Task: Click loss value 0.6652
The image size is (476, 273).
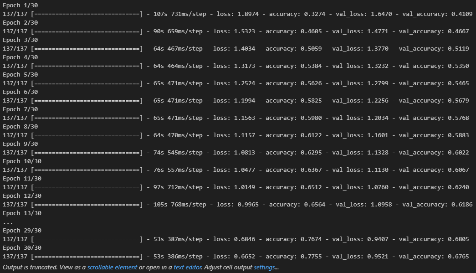Action: click(244, 256)
